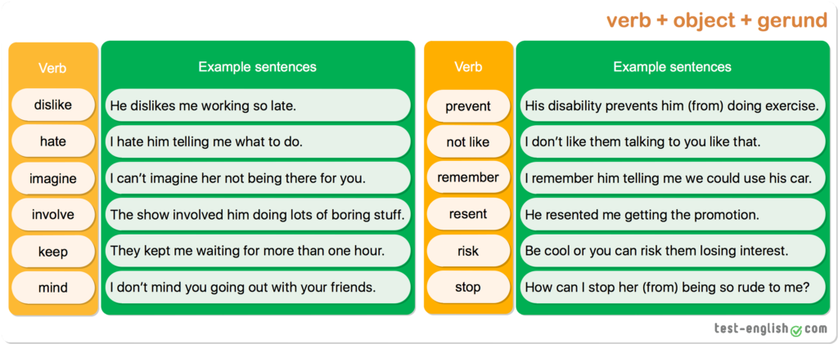Select the 'mind' verb pill
838x344 pixels.
53,288
